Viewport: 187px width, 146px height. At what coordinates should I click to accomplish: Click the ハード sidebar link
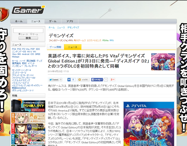pos(22,61)
